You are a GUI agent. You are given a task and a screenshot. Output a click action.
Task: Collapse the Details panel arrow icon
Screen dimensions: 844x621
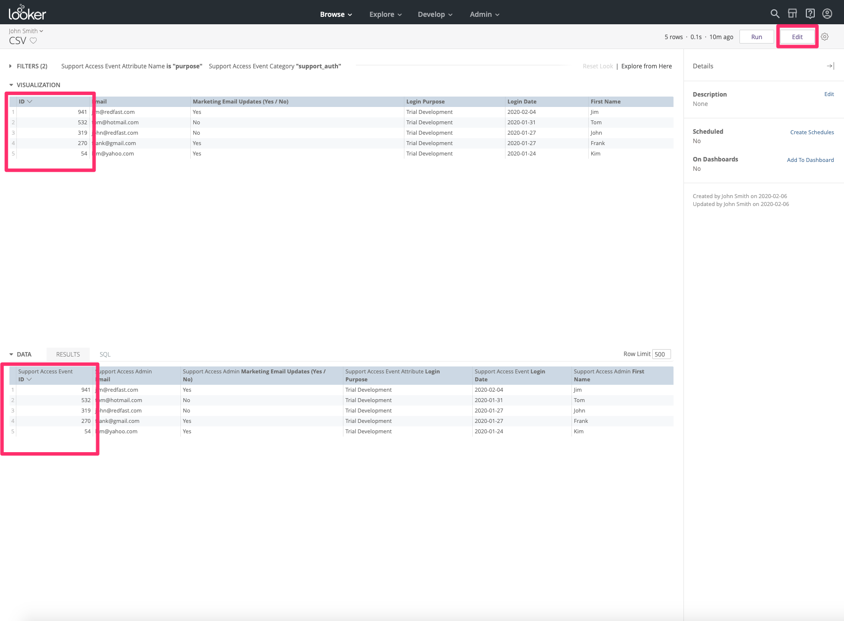tap(831, 66)
